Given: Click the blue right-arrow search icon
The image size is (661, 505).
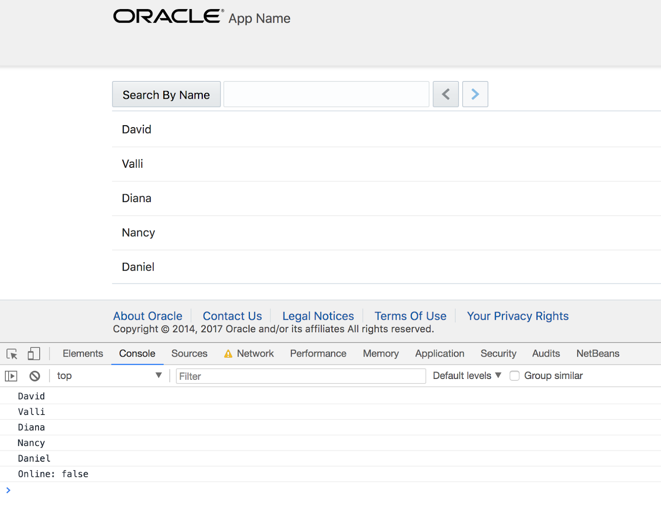Looking at the screenshot, I should click(475, 94).
